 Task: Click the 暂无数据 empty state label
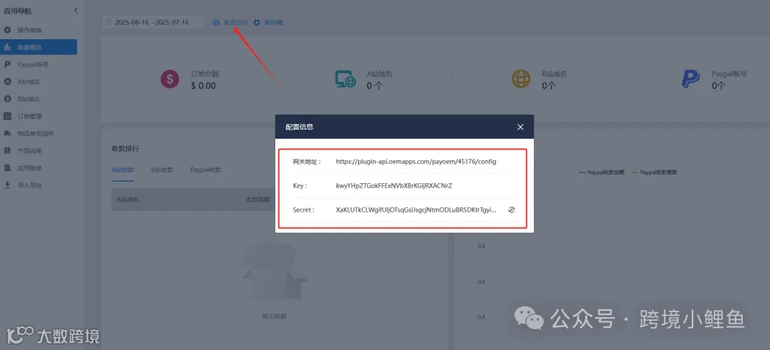274,316
